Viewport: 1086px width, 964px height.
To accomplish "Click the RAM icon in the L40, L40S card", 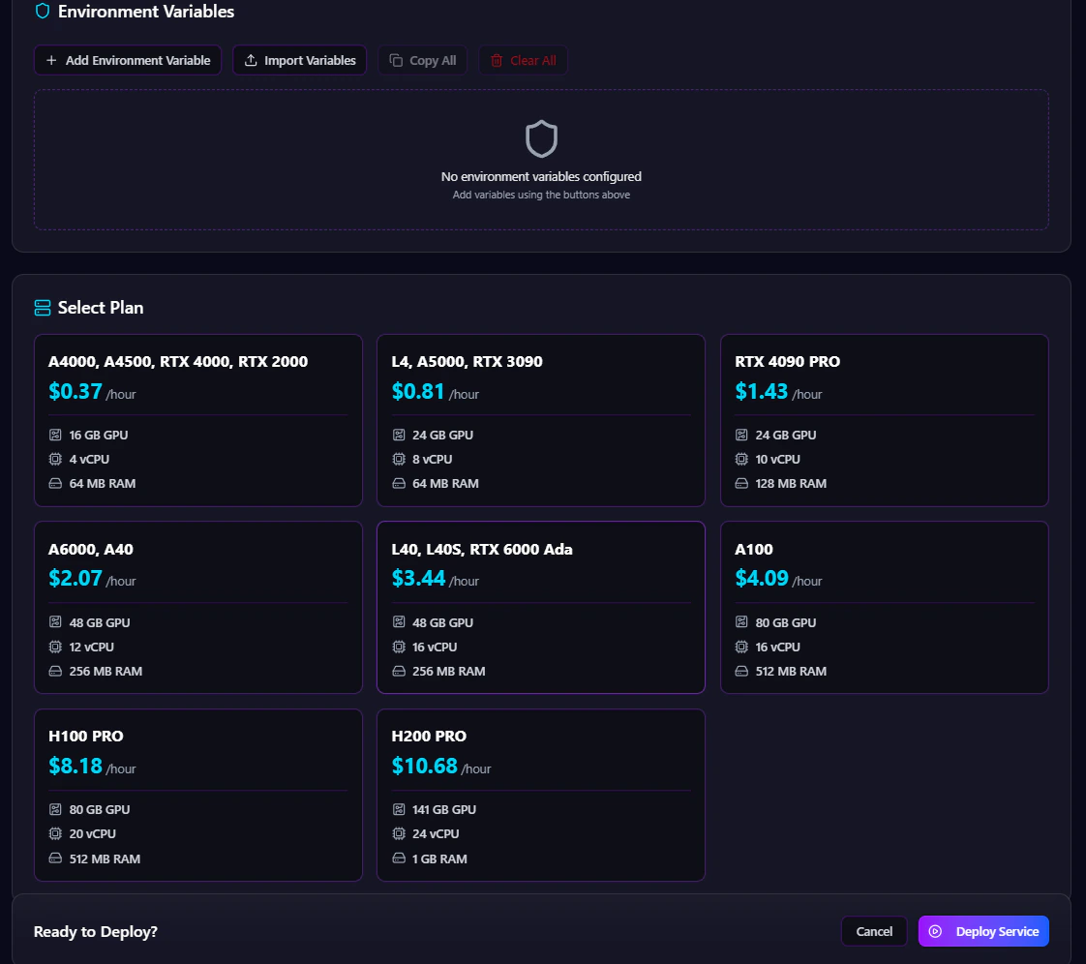I will click(399, 671).
